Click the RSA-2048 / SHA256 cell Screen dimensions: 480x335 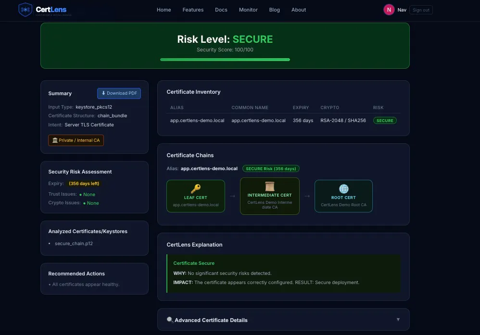(343, 121)
